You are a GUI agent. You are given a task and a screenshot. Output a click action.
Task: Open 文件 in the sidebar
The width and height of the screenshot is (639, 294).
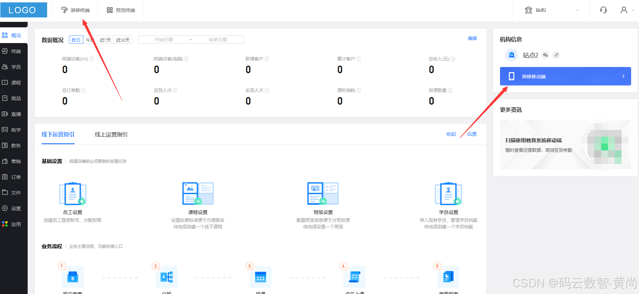point(14,192)
